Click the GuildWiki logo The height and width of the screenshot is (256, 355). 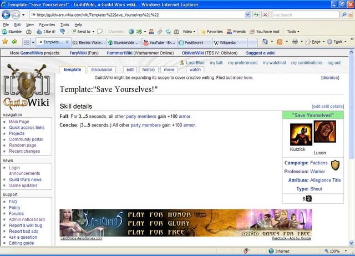(x=27, y=86)
